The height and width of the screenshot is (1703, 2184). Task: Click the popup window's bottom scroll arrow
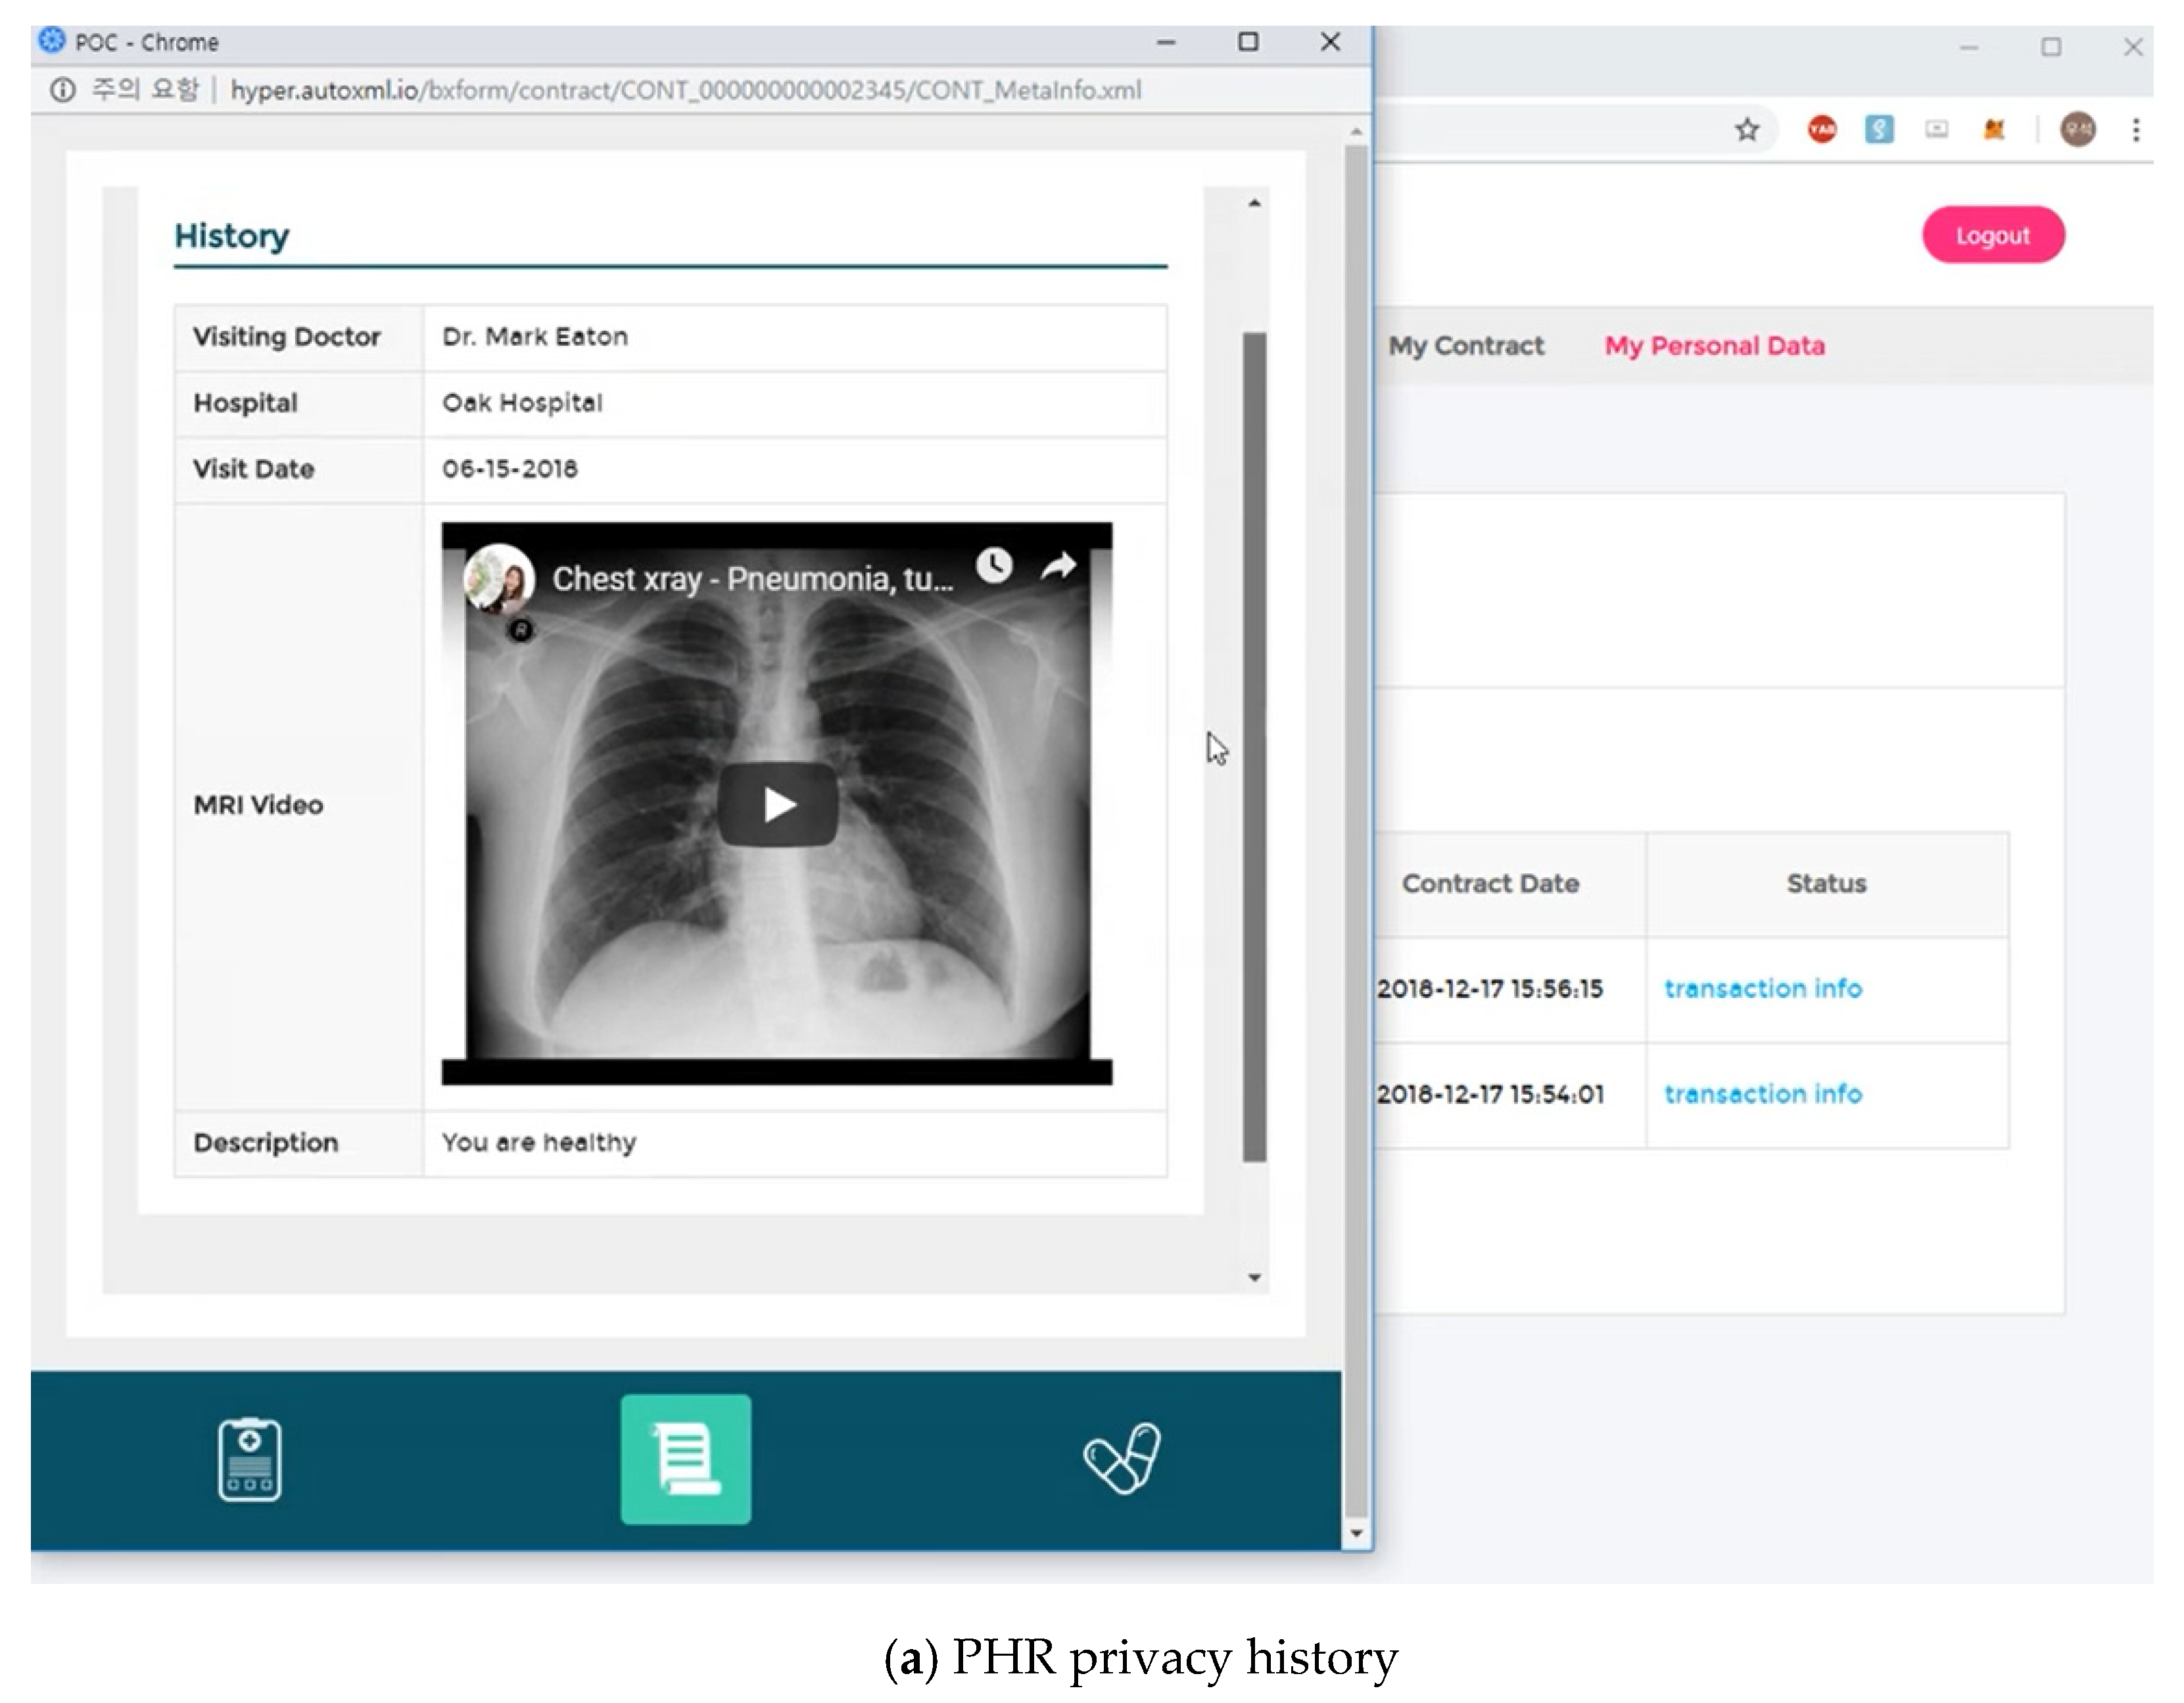1356,1532
